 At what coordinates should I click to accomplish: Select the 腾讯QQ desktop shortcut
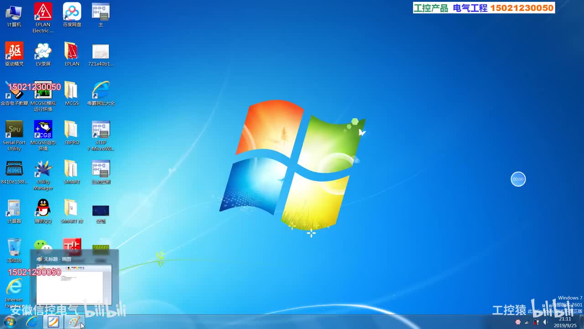point(43,212)
